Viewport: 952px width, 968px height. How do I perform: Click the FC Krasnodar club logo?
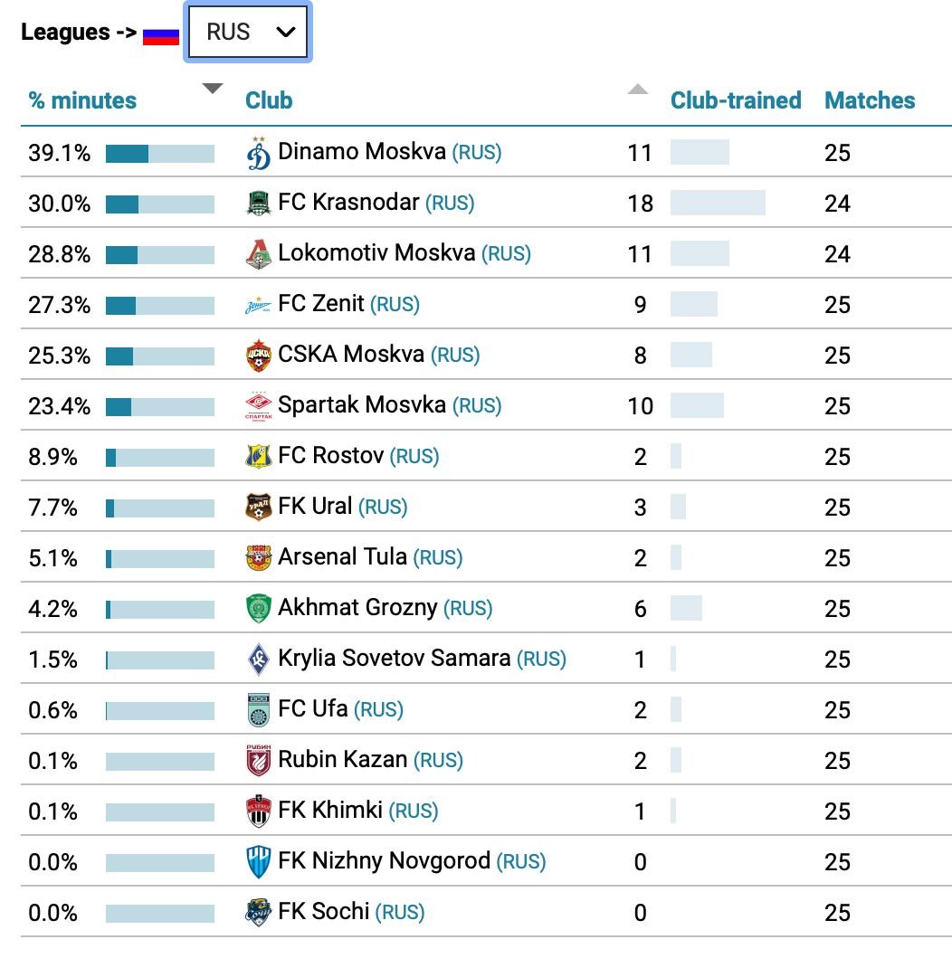click(x=258, y=204)
